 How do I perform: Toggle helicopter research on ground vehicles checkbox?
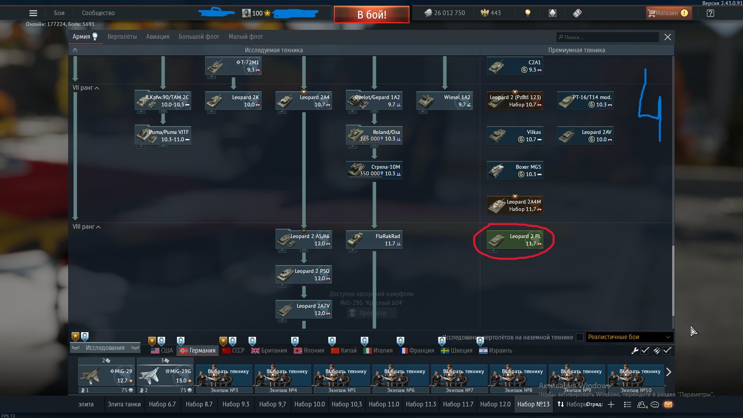click(579, 337)
